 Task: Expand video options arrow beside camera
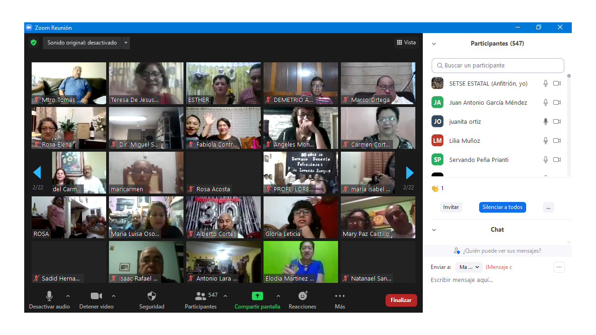[114, 296]
